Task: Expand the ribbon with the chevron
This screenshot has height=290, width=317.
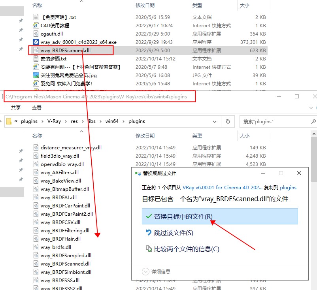Action: [x=311, y=108]
